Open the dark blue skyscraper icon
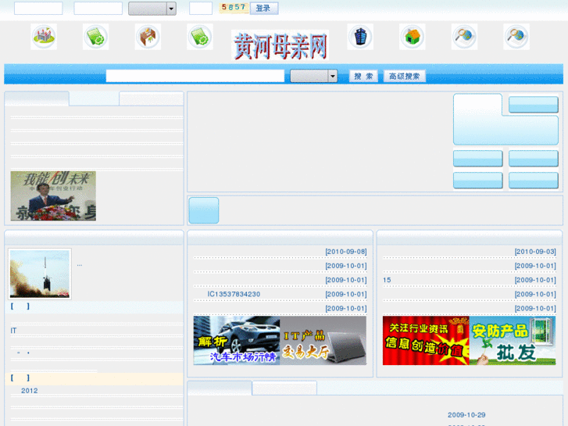 coord(360,37)
